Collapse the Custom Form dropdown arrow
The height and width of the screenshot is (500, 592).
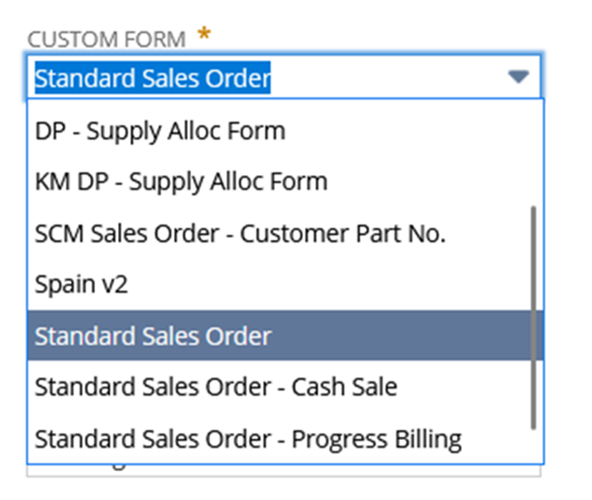click(518, 76)
